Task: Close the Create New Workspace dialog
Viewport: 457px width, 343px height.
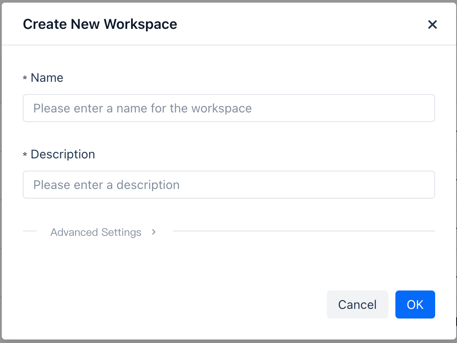Action: (x=432, y=24)
